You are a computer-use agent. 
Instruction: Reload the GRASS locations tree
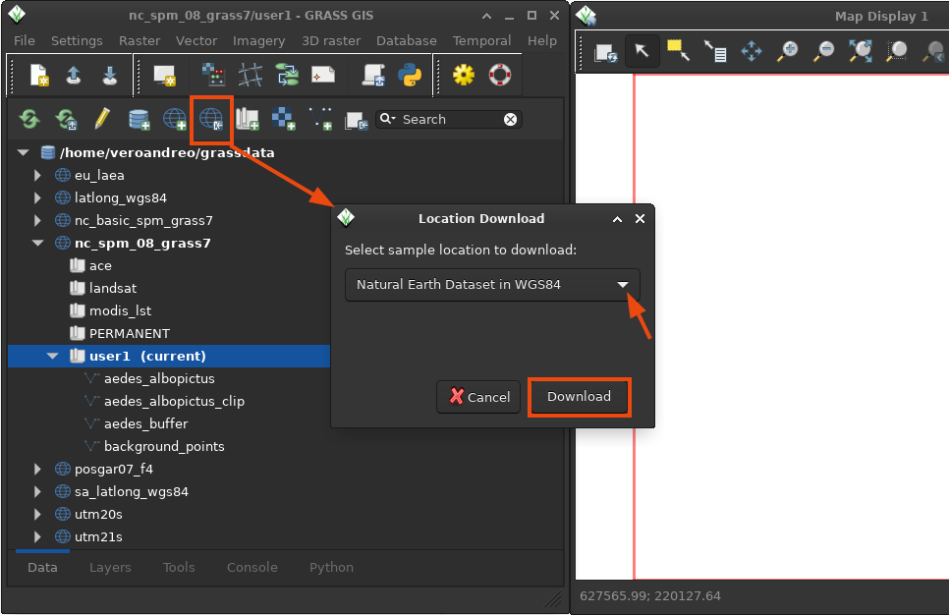tap(29, 119)
